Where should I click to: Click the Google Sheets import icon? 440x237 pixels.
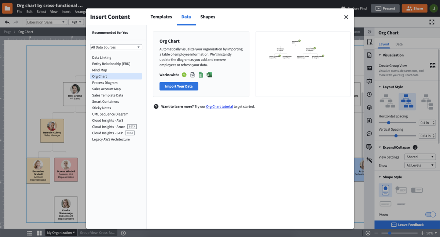tap(201, 75)
